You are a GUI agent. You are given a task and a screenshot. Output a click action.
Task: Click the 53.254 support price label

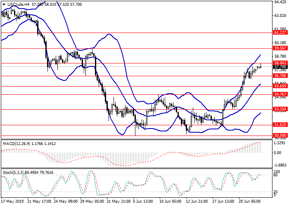[280, 109]
